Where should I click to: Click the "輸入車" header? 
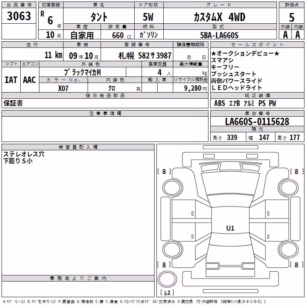(157, 80)
